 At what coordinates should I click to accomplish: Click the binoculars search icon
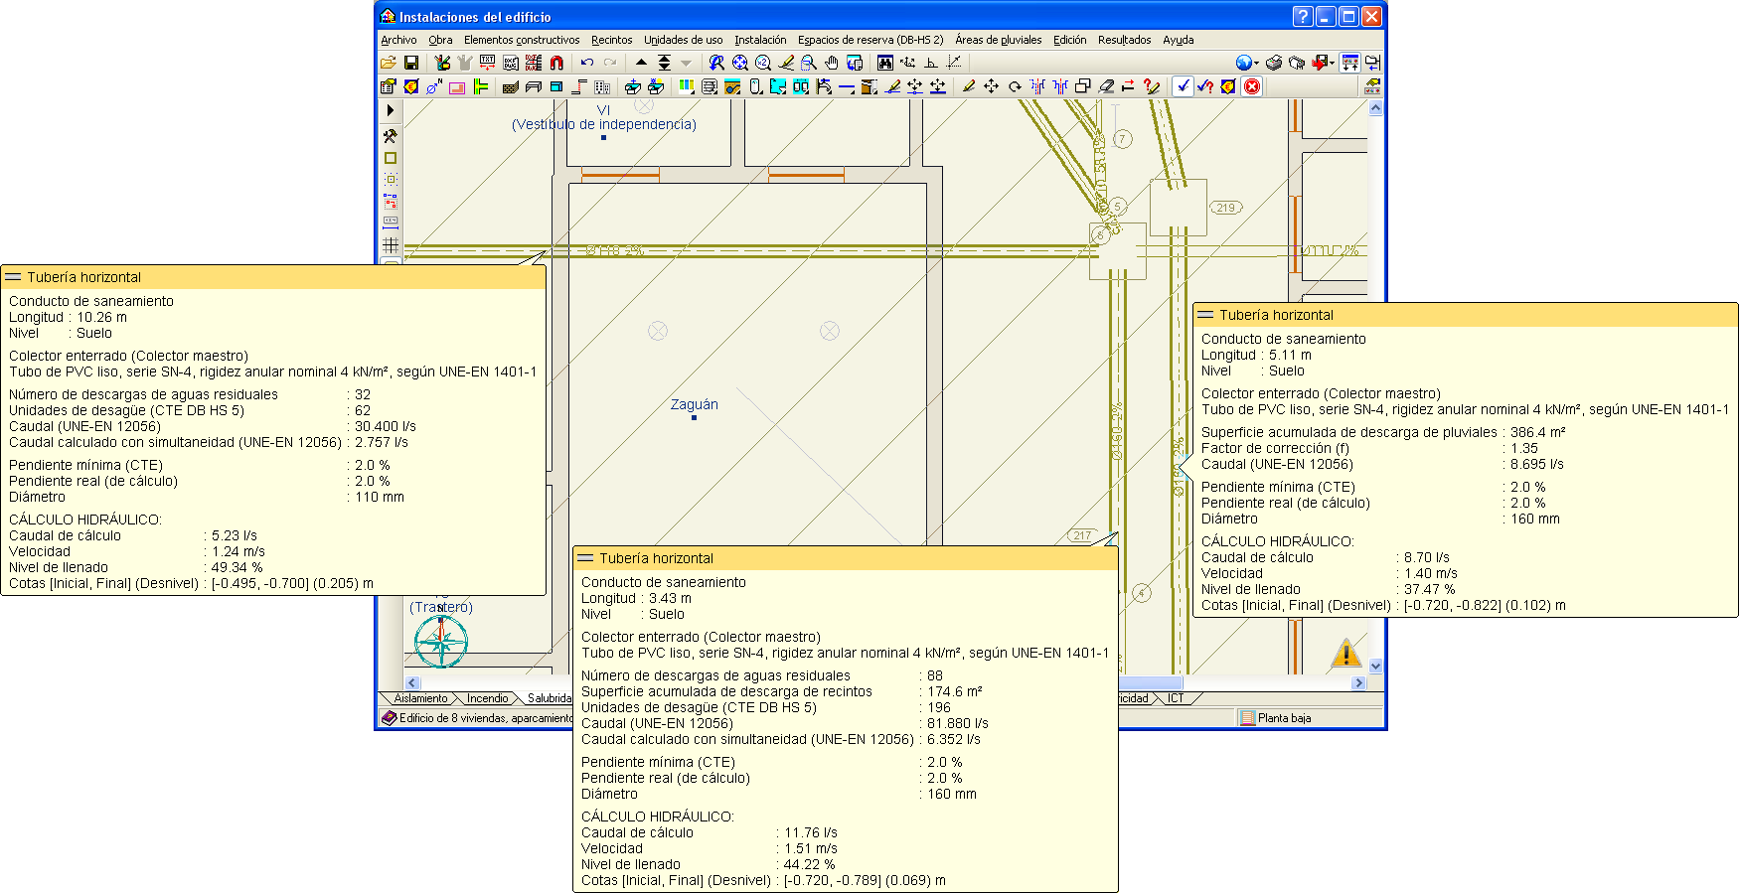[884, 63]
